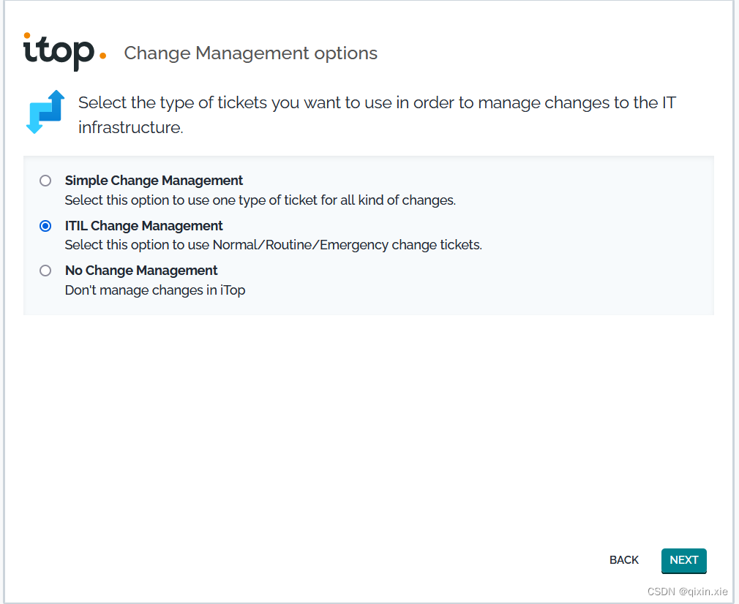The width and height of the screenshot is (739, 604).
Task: Click the 'Simple Change Management' label
Action: (x=154, y=181)
